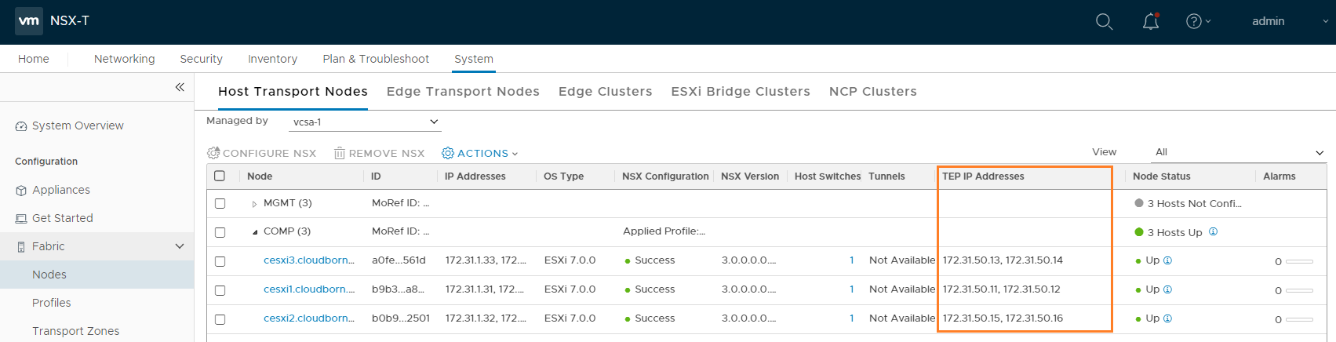The width and height of the screenshot is (1336, 342).
Task: Check the MGMT (3) row checkbox
Action: tap(220, 203)
